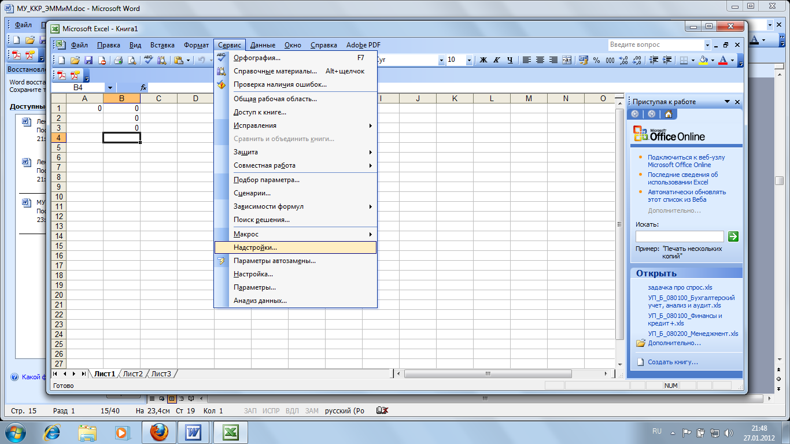This screenshot has width=790, height=444.
Task: Open link Подключиться к веб-узлу Microsoft Office Online
Action: [x=686, y=161]
